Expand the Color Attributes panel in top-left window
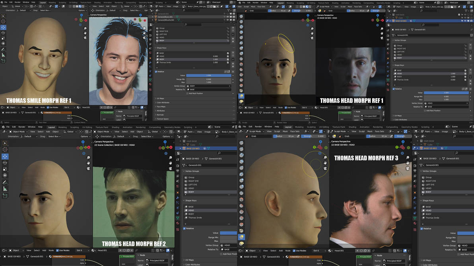Image resolution: width=474 pixels, height=266 pixels. point(163,102)
